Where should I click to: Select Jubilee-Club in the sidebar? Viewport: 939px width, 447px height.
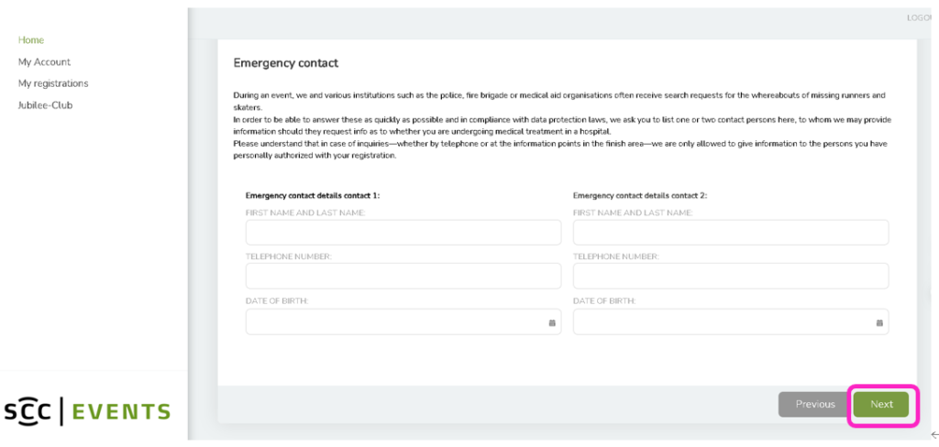pos(46,105)
